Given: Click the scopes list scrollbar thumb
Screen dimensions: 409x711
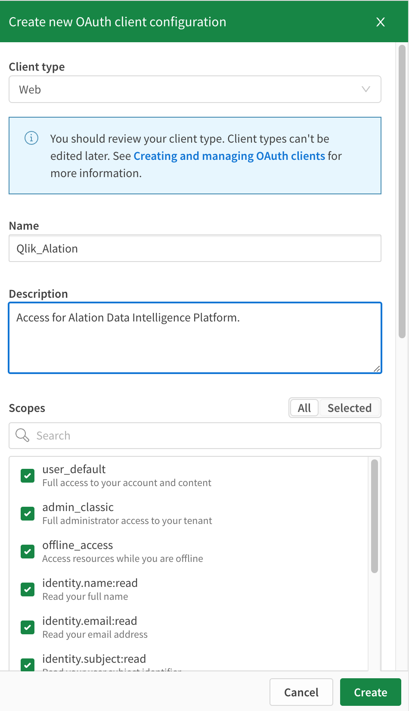Looking at the screenshot, I should click(375, 516).
